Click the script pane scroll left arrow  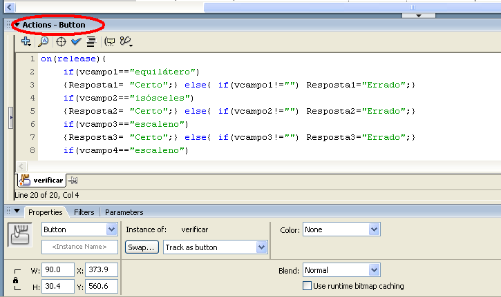click(x=21, y=166)
